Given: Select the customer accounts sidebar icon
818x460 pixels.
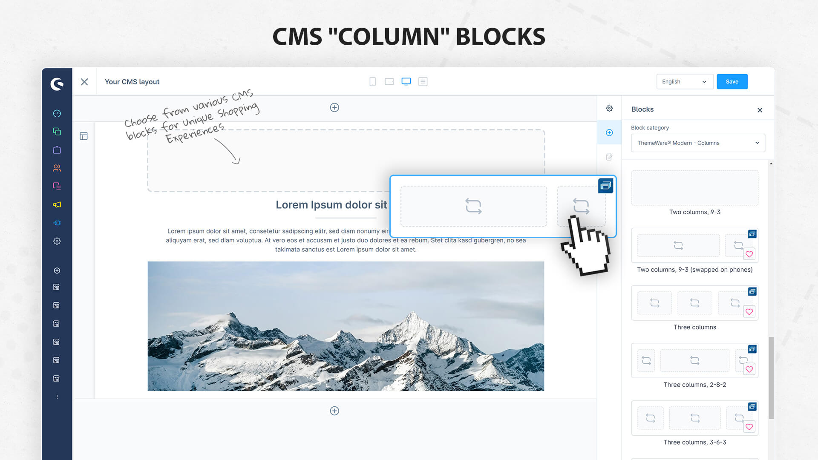Looking at the screenshot, I should pos(56,168).
